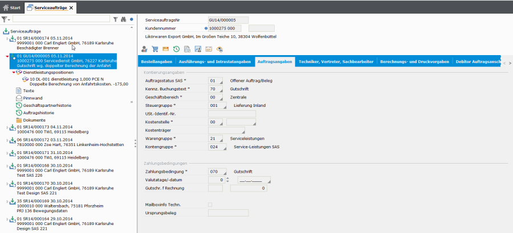Image resolution: width=513 pixels, height=233 pixels.
Task: Open the technician person-with-tools icon
Action: [144, 49]
